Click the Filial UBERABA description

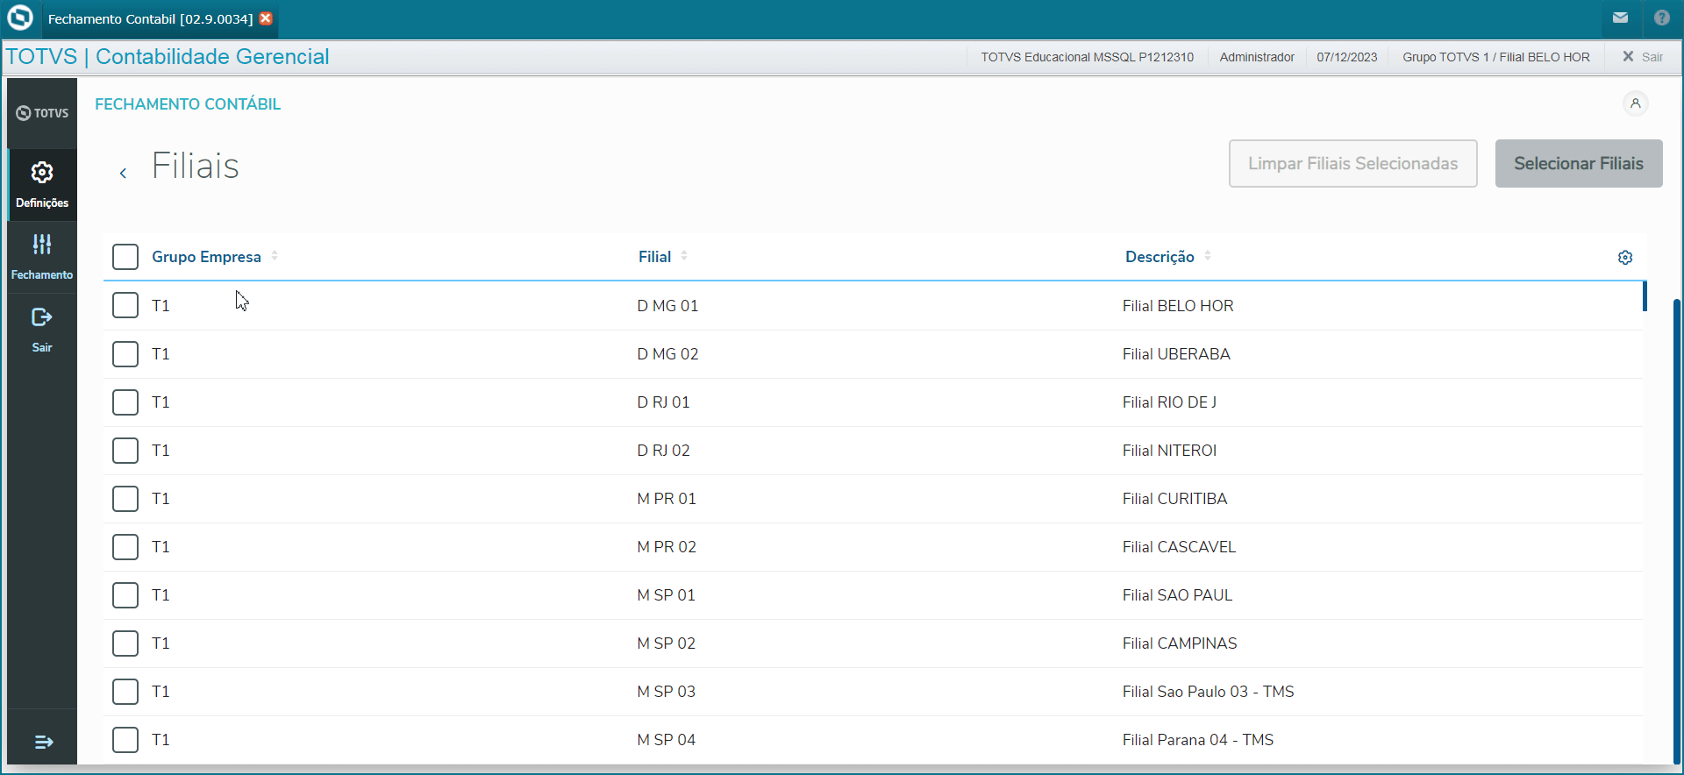[1176, 354]
